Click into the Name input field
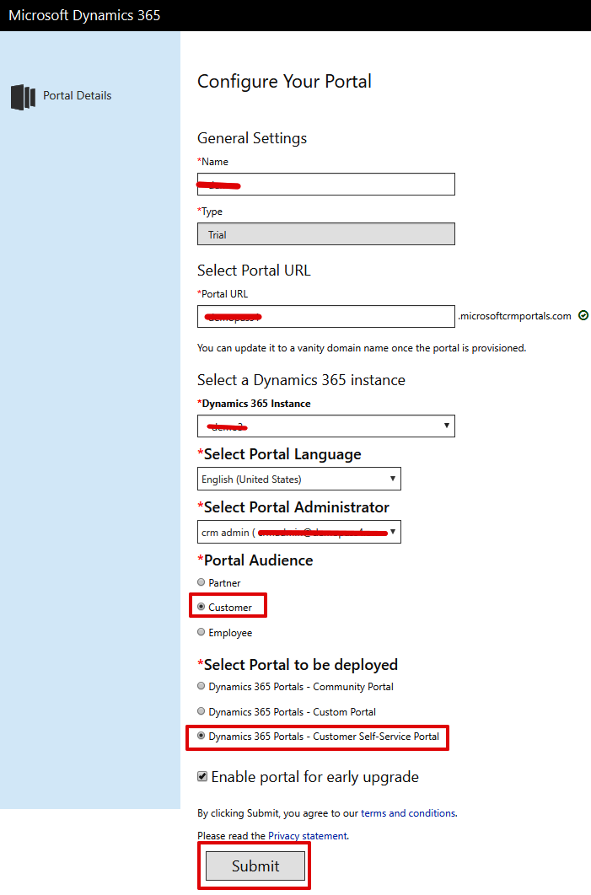Image resolution: width=591 pixels, height=895 pixels. pyautogui.click(x=326, y=185)
